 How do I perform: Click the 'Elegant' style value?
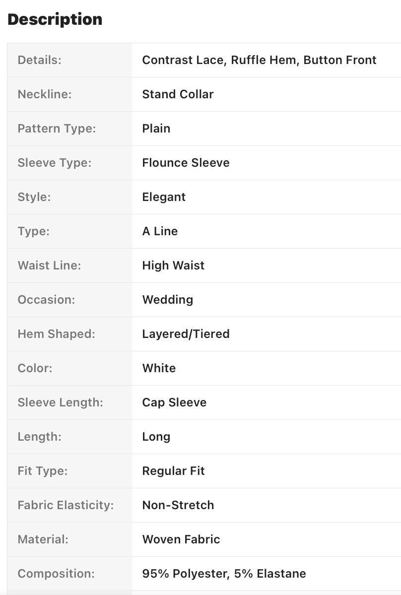[164, 197]
